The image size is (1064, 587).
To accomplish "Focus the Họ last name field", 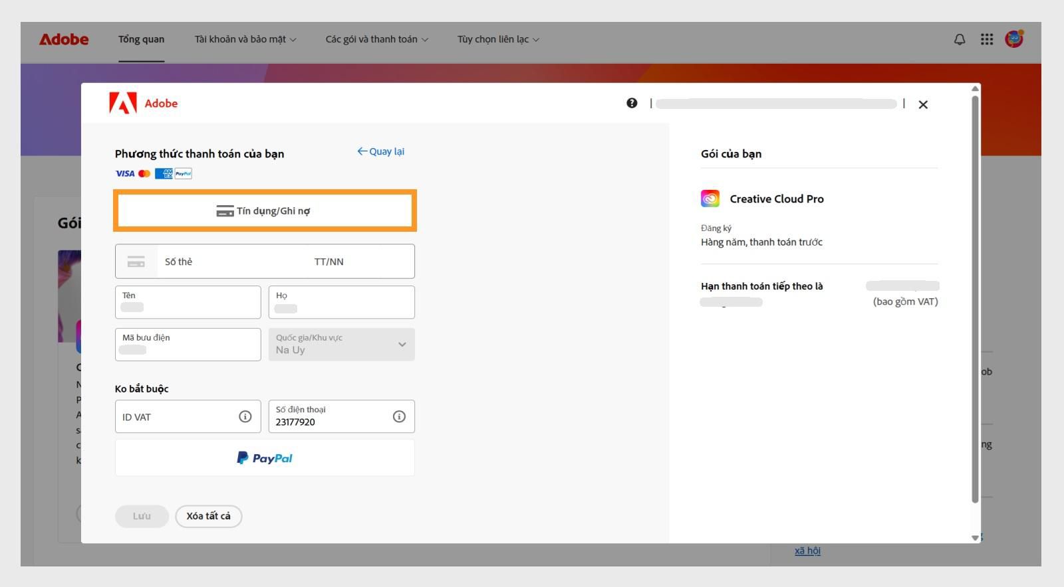I will pos(342,302).
